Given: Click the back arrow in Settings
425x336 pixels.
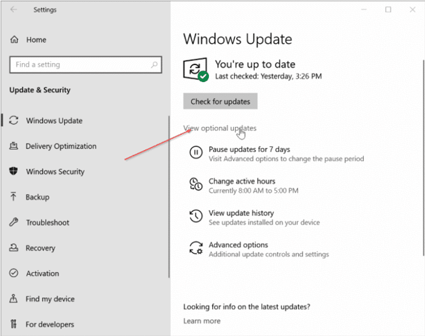Looking at the screenshot, I should (13, 10).
